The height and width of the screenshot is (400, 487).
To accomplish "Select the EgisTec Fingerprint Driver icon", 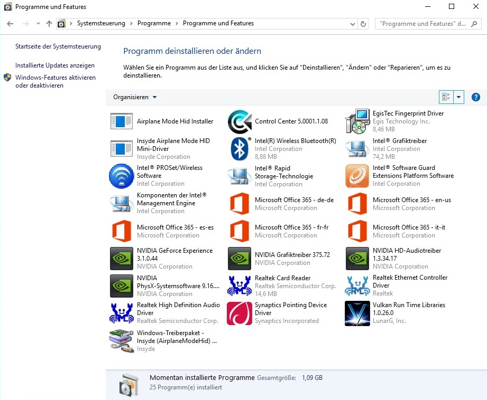I will tap(357, 121).
